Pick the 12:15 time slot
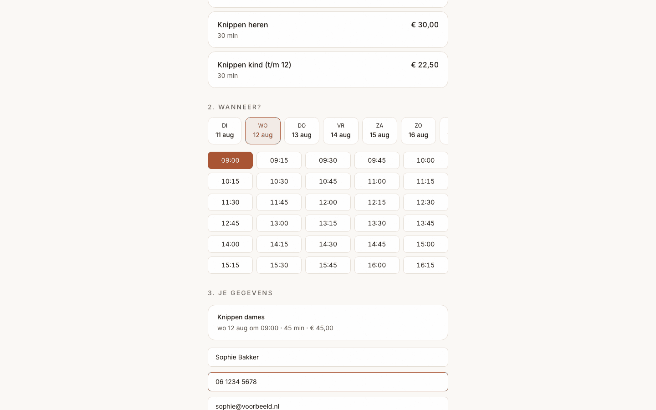 [x=377, y=202]
